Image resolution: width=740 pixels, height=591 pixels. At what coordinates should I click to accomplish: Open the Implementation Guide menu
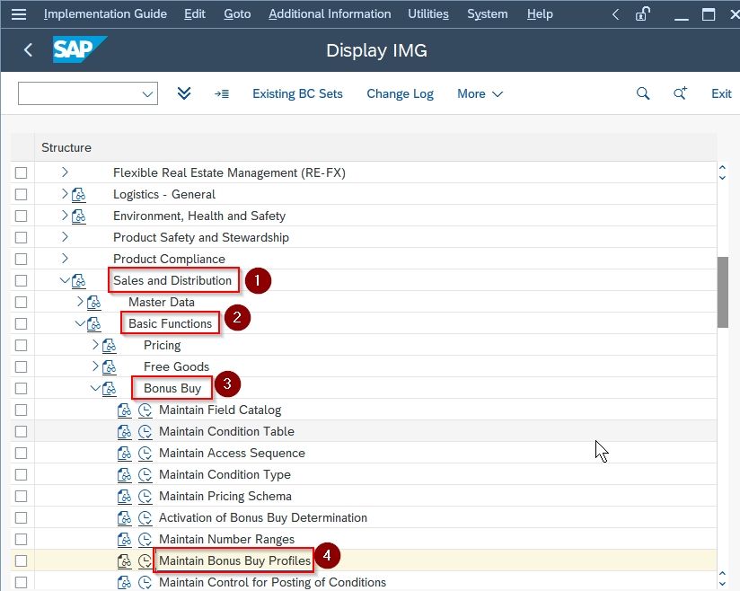point(105,14)
